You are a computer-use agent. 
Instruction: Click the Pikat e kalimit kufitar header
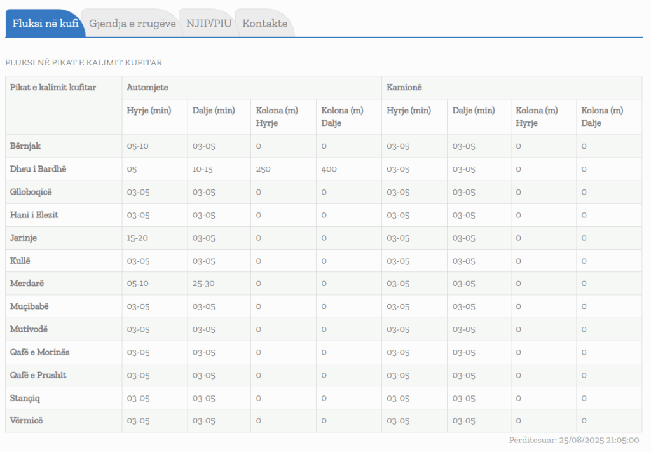(53, 87)
